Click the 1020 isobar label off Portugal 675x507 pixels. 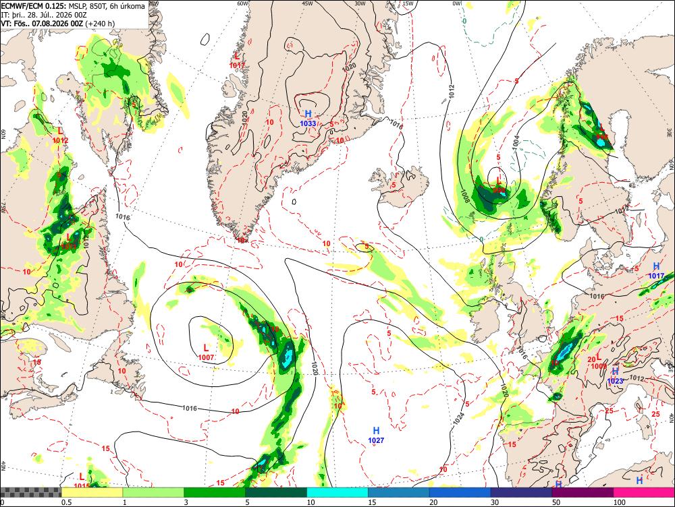[504, 390]
